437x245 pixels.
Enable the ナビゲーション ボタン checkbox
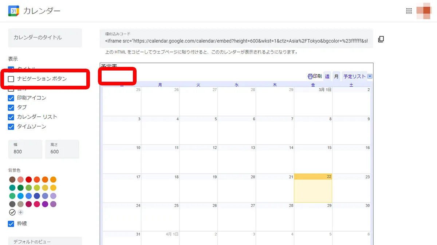tap(11, 79)
